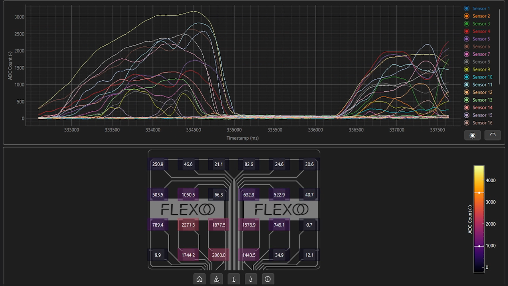Viewport: 508px width, 286px height.
Task: Toggle Sensor 1 visibility in the legend
Action: (x=481, y=8)
